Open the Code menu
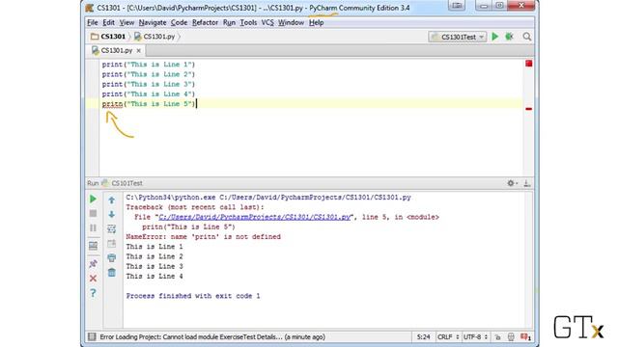618x347 pixels. tap(179, 22)
